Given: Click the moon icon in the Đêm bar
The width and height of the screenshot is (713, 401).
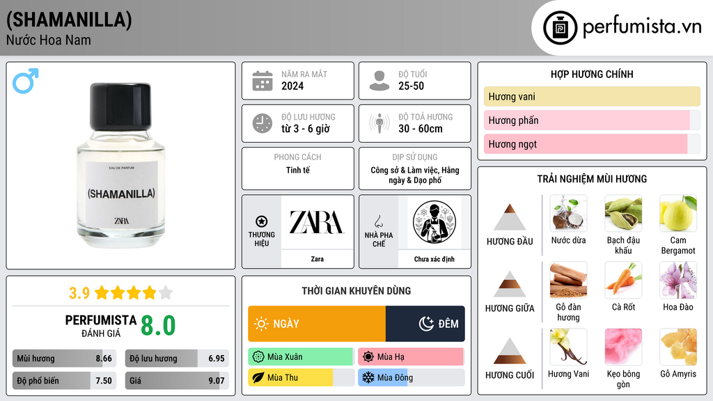Looking at the screenshot, I should tap(426, 324).
